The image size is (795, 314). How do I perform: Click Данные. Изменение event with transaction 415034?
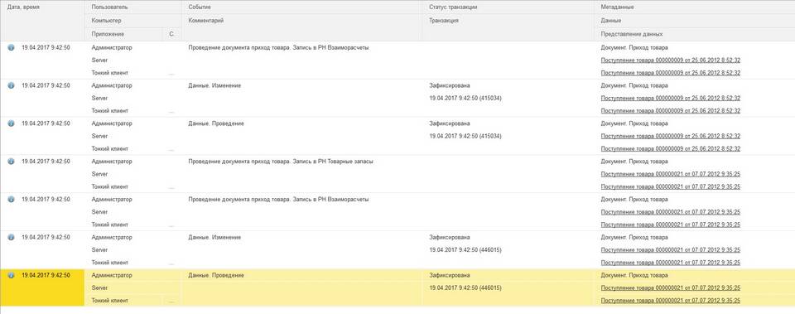pyautogui.click(x=214, y=85)
